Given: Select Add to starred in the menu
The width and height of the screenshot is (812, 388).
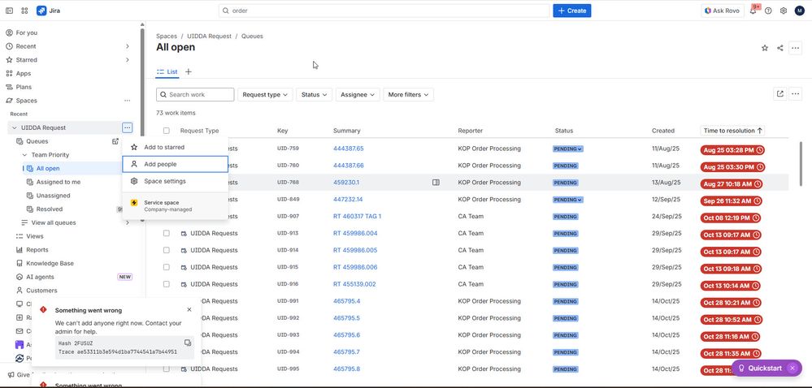Looking at the screenshot, I should (x=175, y=148).
